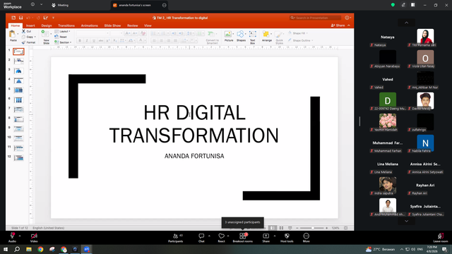This screenshot has width=452, height=254.
Task: Click the Cut scissors button
Action: (x=27, y=31)
